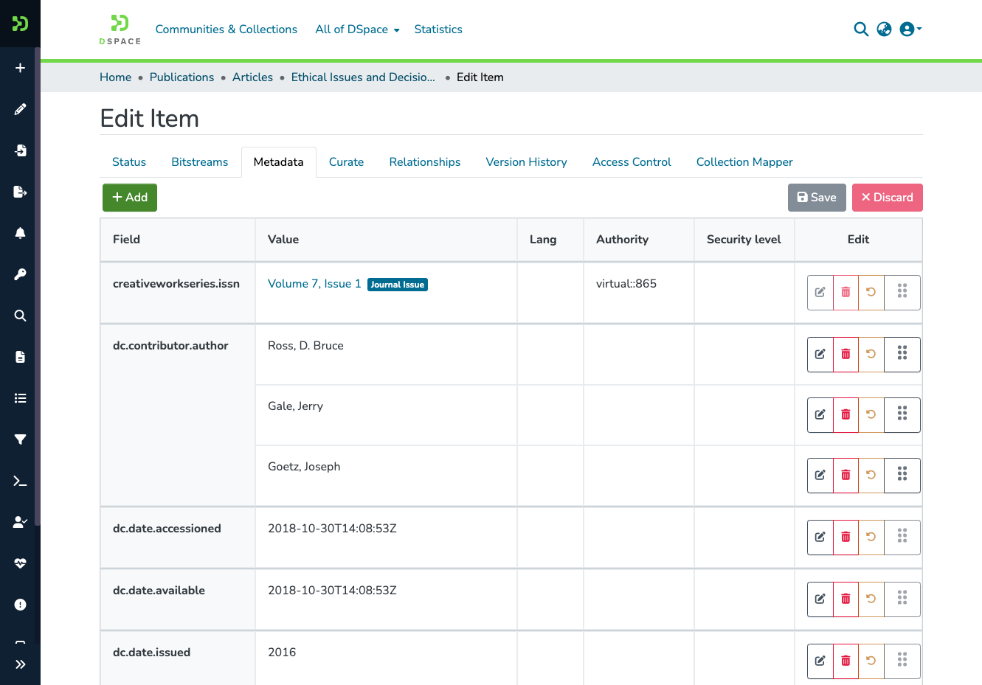The image size is (982, 685).
Task: Delete the Ross, D. Bruce author value
Action: pyautogui.click(x=846, y=355)
